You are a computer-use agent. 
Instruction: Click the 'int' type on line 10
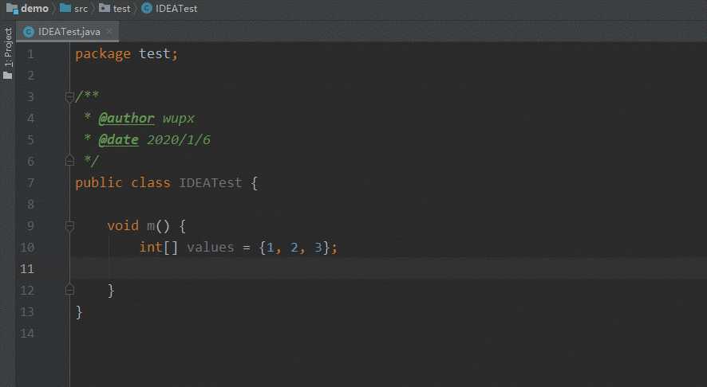pos(151,247)
